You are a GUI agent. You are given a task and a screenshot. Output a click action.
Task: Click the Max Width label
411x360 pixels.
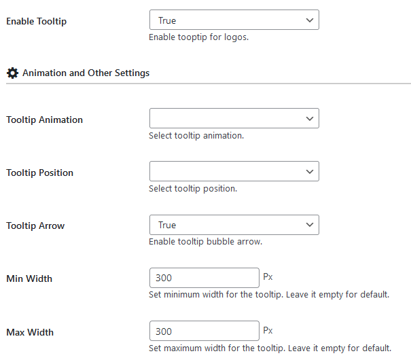click(30, 332)
